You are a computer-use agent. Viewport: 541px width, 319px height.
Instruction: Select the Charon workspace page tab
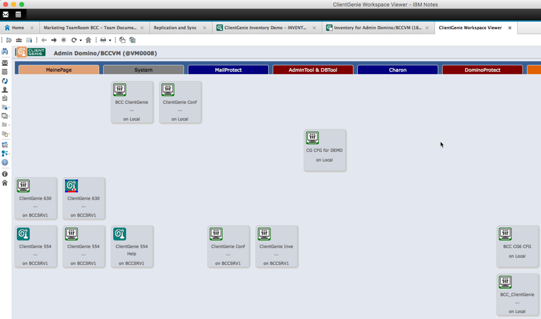tap(397, 70)
